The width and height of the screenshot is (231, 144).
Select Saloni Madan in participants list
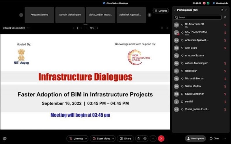(x=200, y=86)
